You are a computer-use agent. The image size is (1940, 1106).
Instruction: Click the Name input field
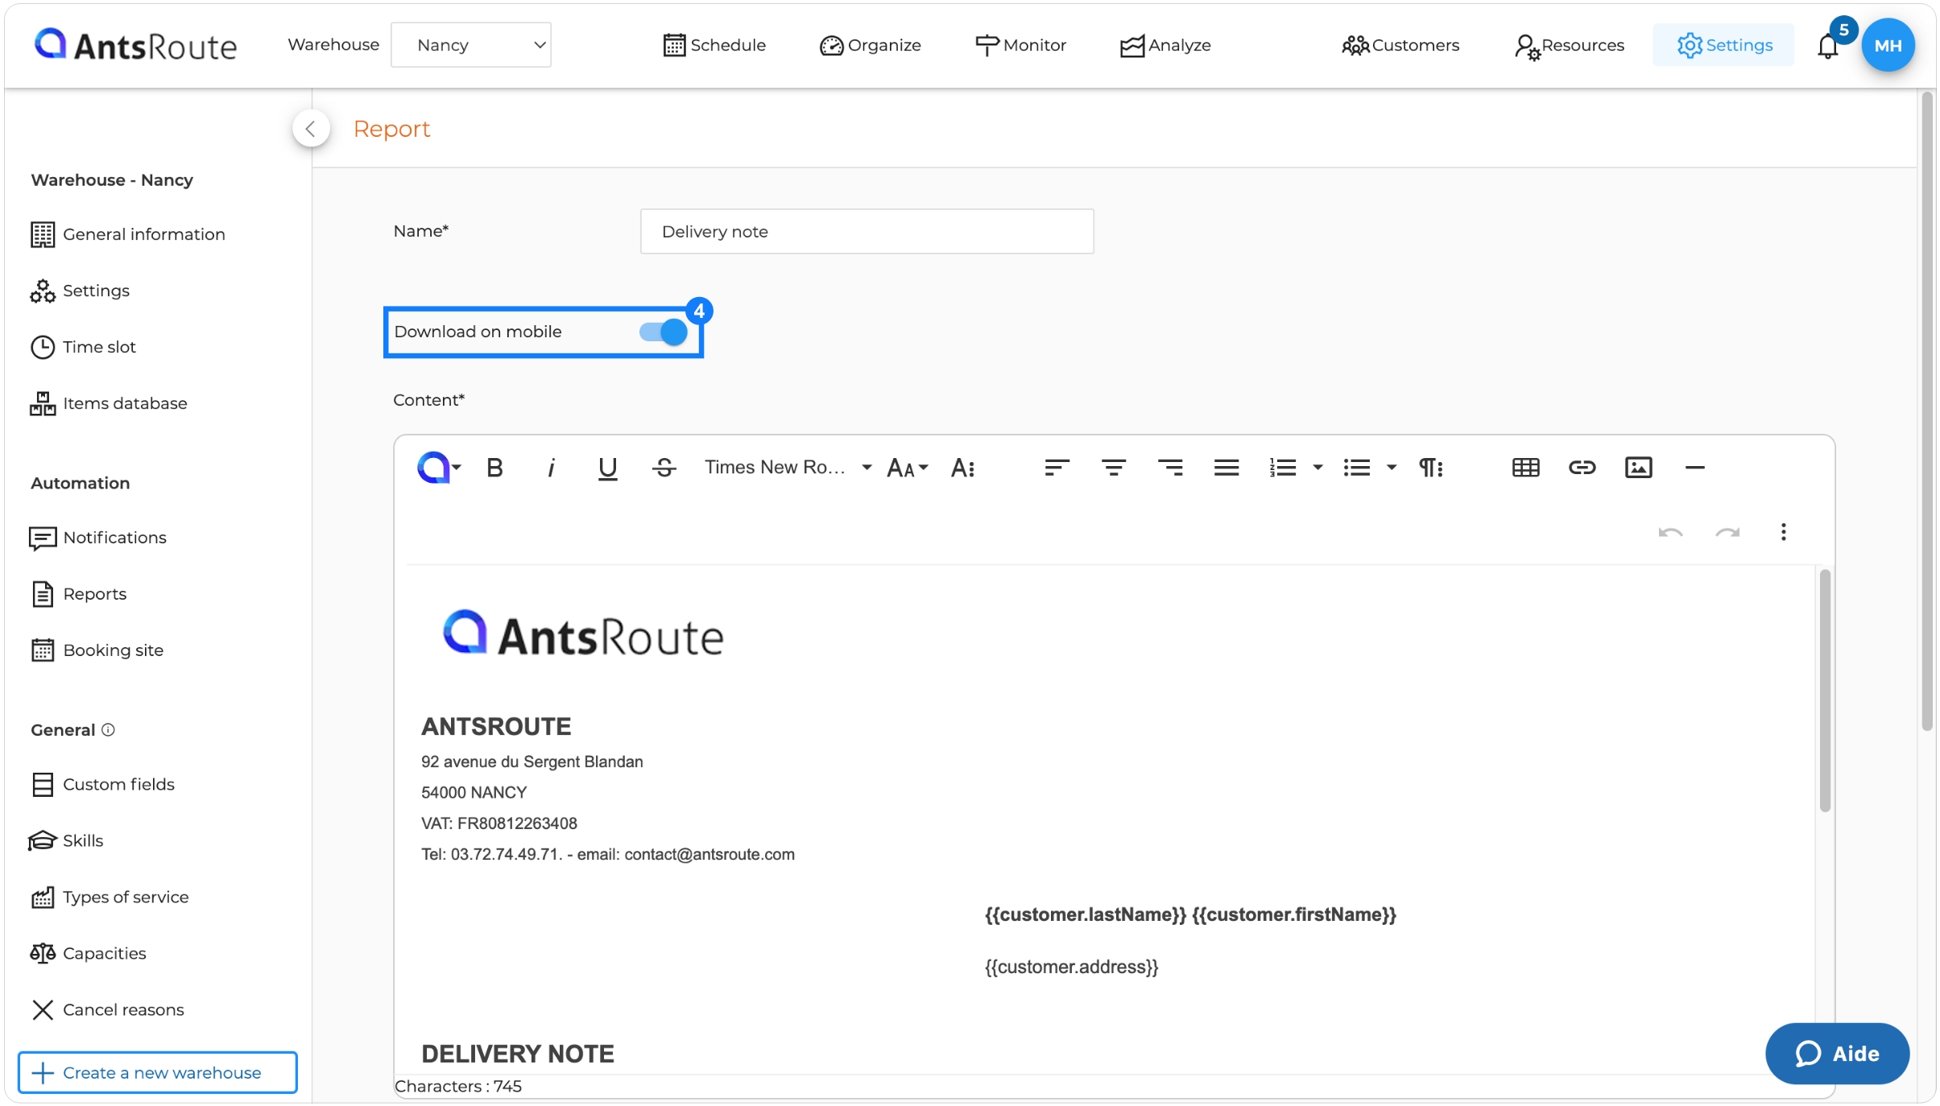click(867, 232)
